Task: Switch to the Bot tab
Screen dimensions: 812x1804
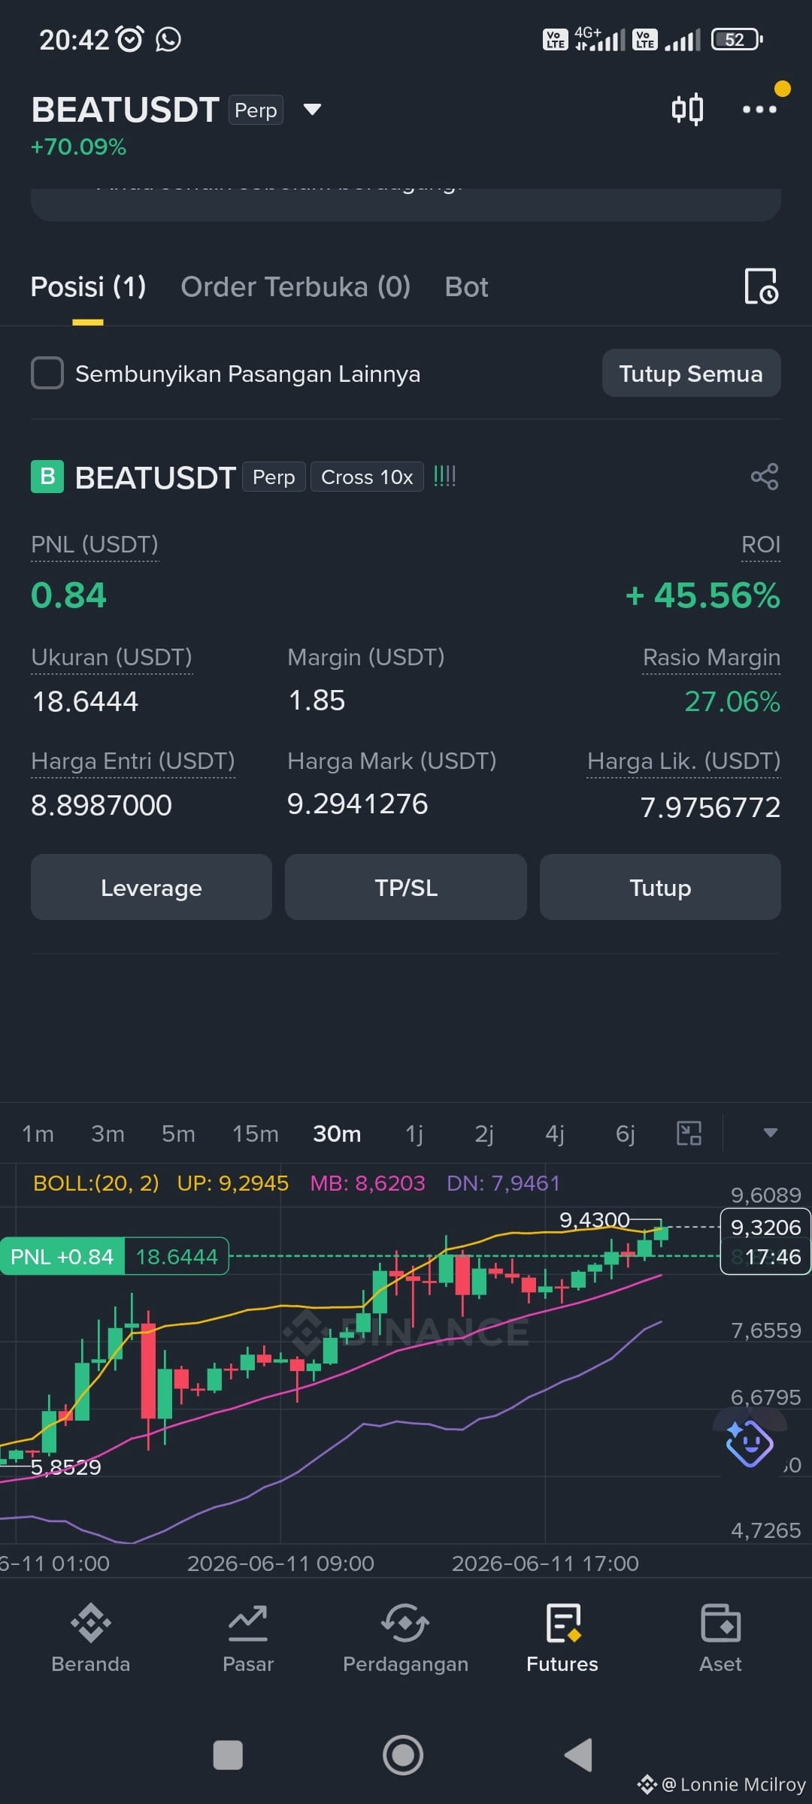Action: click(466, 286)
